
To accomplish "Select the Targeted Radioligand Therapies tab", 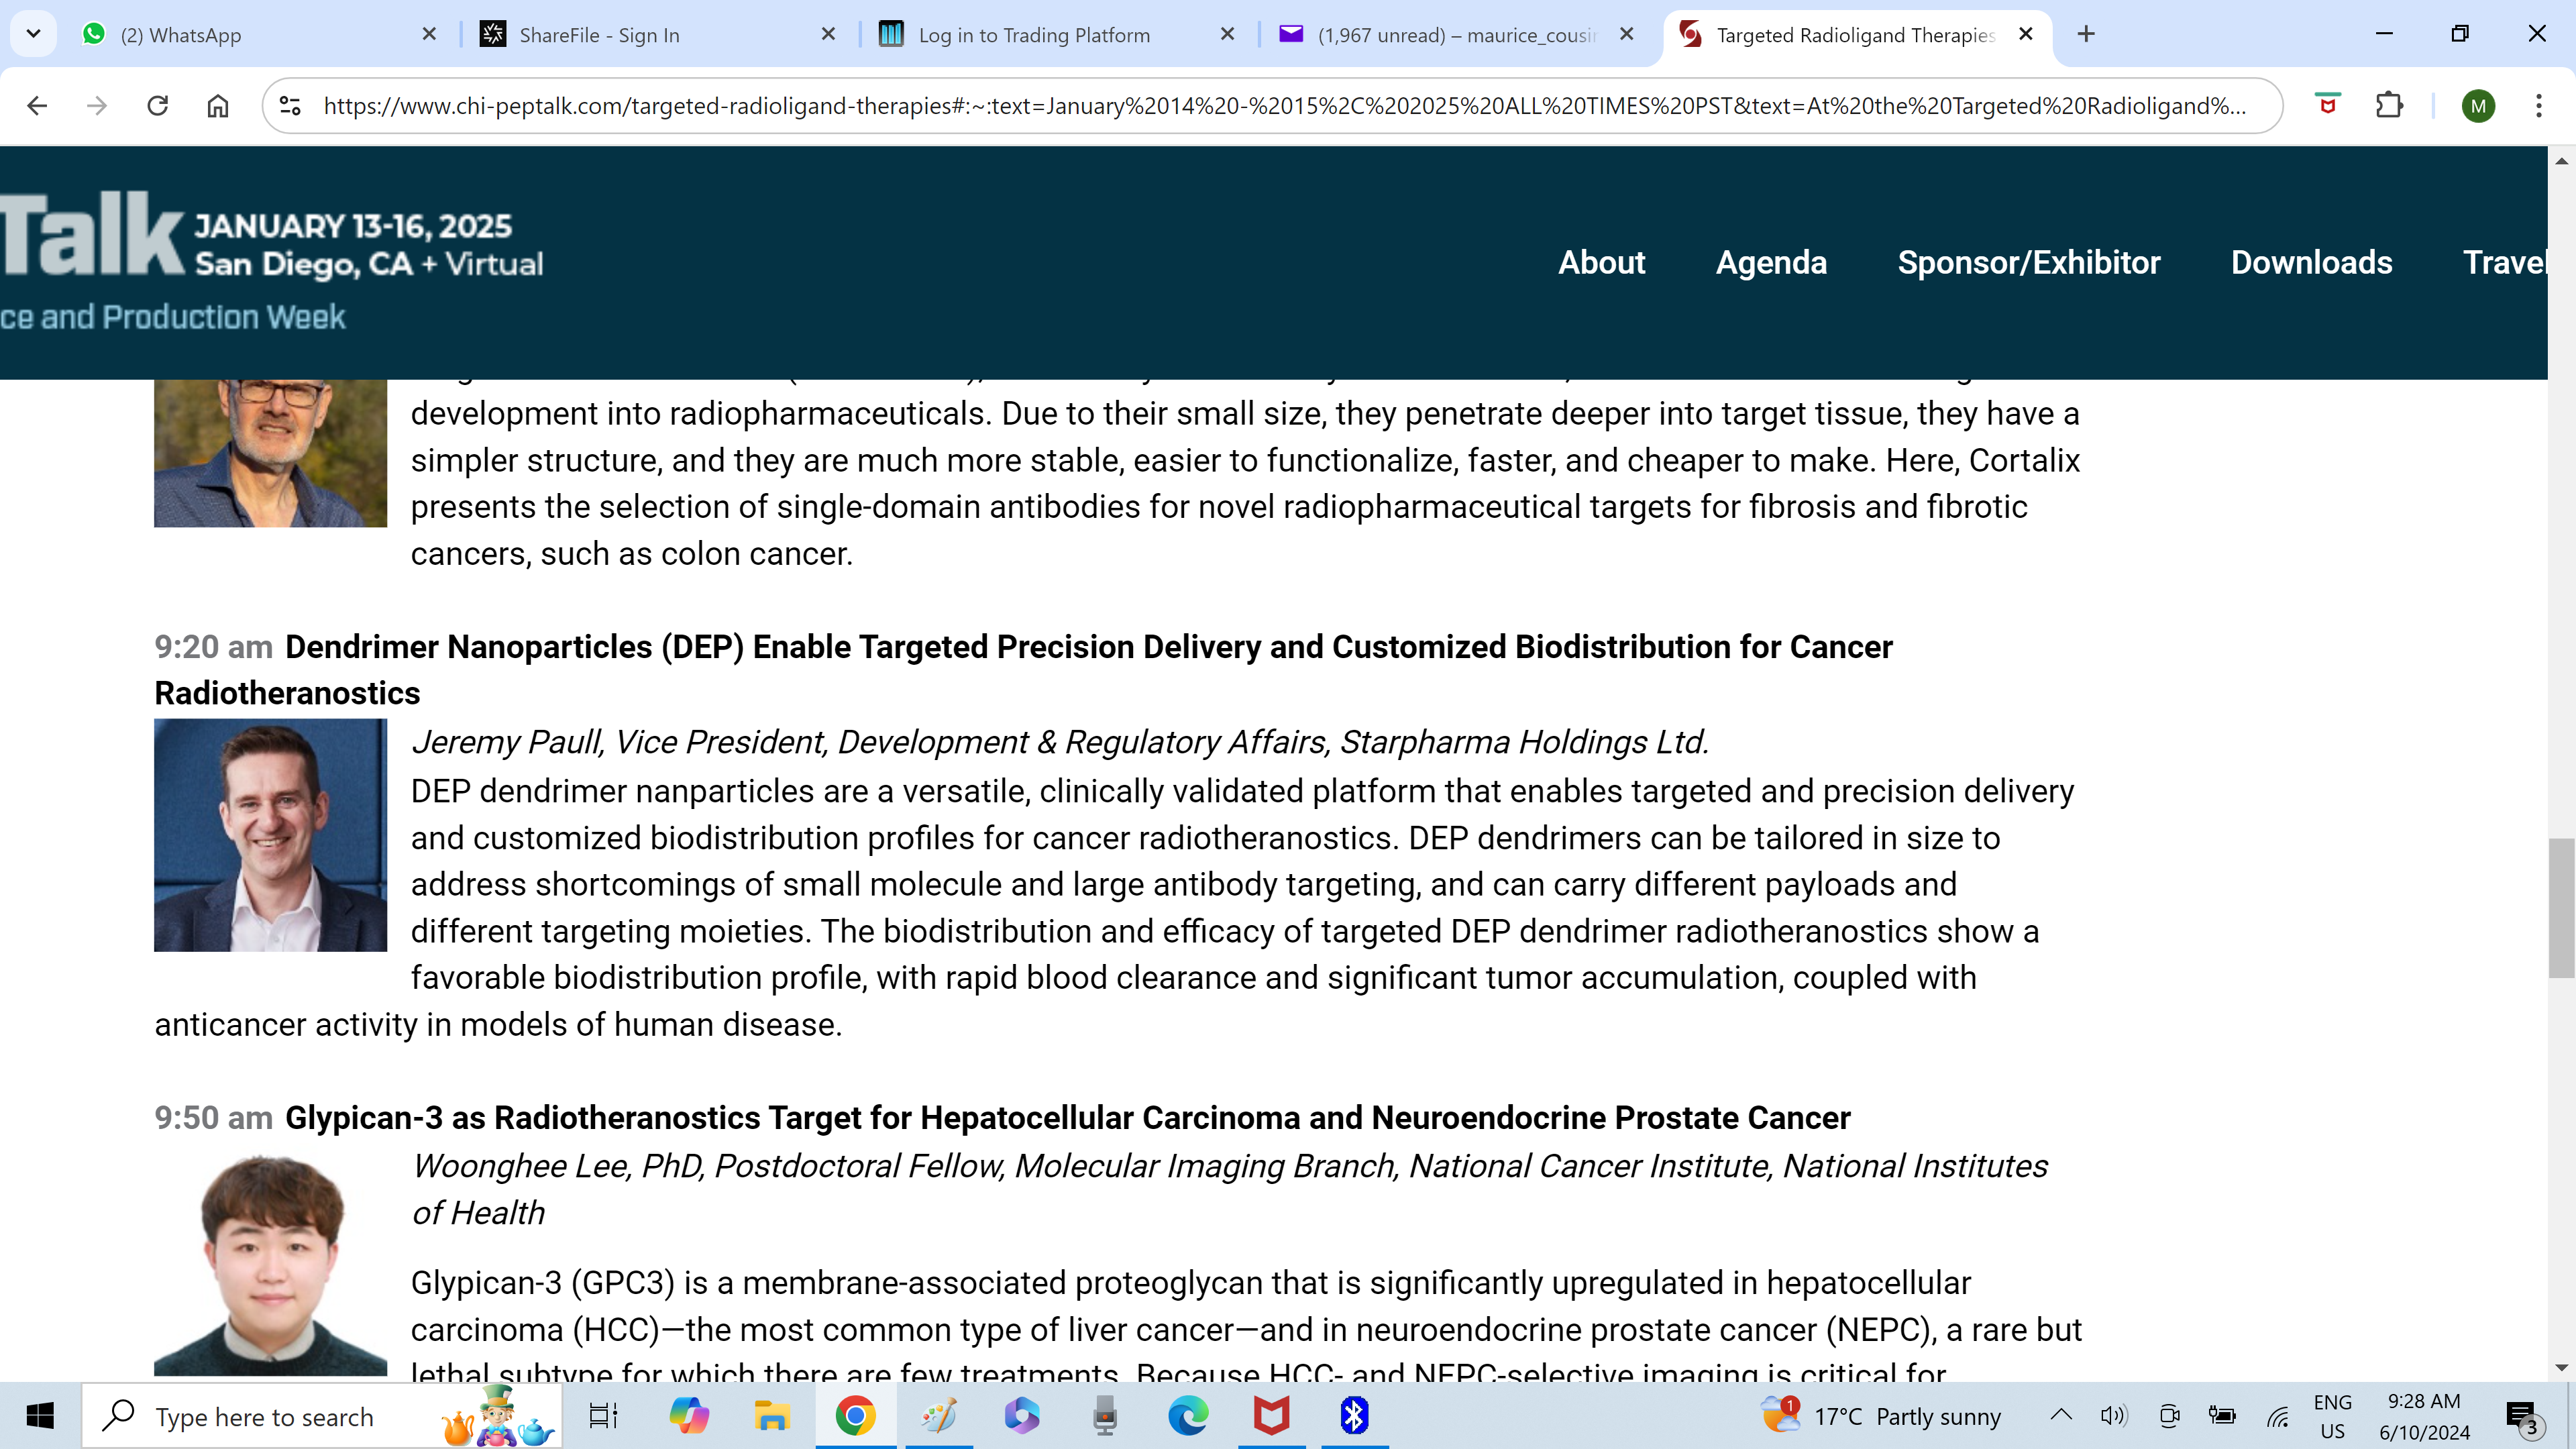I will coord(1855,35).
